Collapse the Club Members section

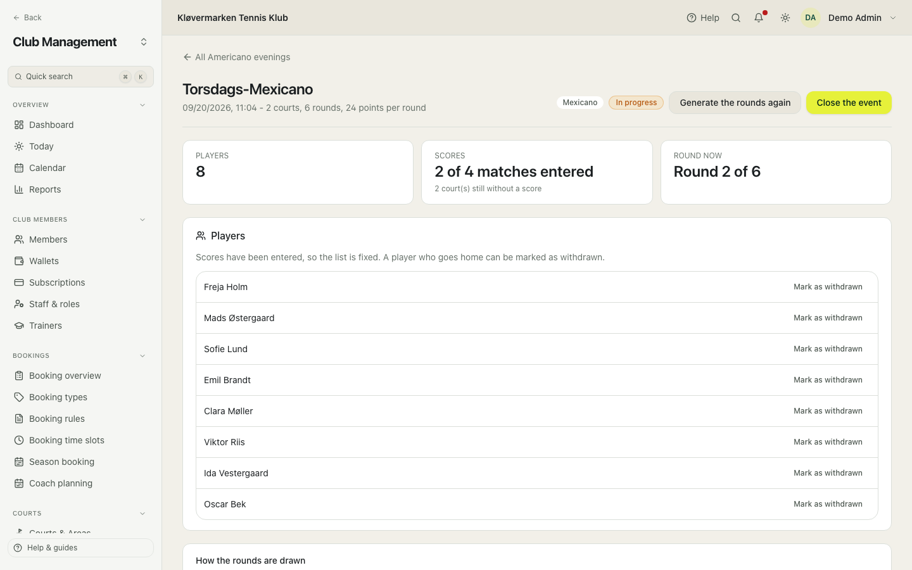(142, 220)
